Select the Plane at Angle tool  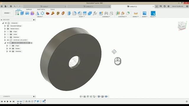[x=123, y=13]
